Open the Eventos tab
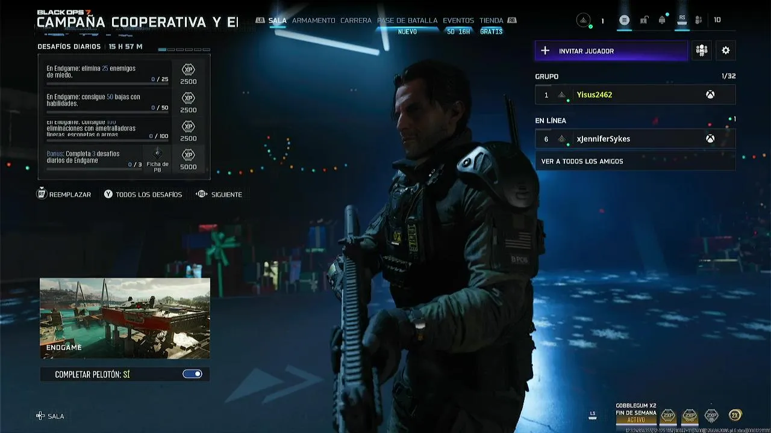 click(x=458, y=20)
